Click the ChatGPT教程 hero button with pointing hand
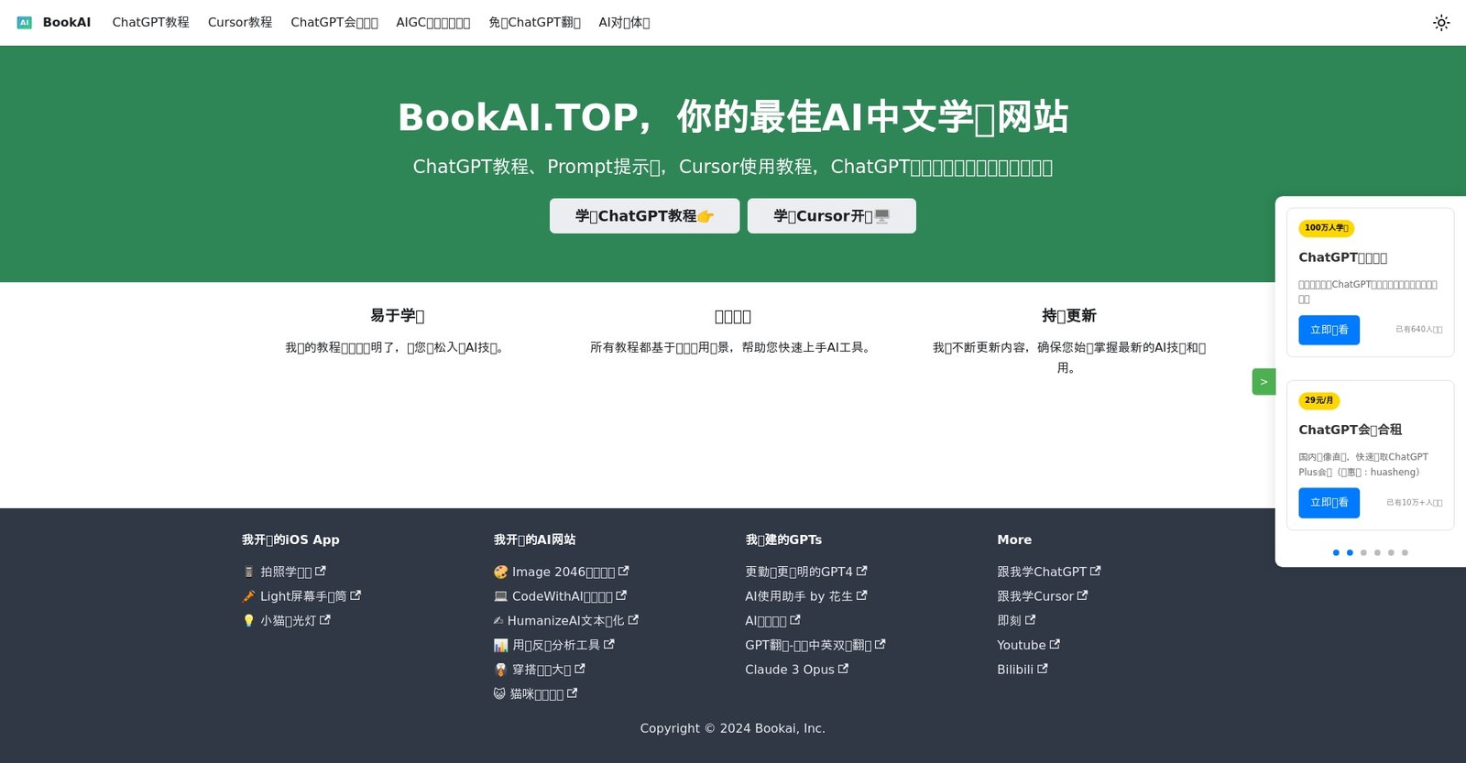Screen dimensions: 1466x763 tap(644, 216)
